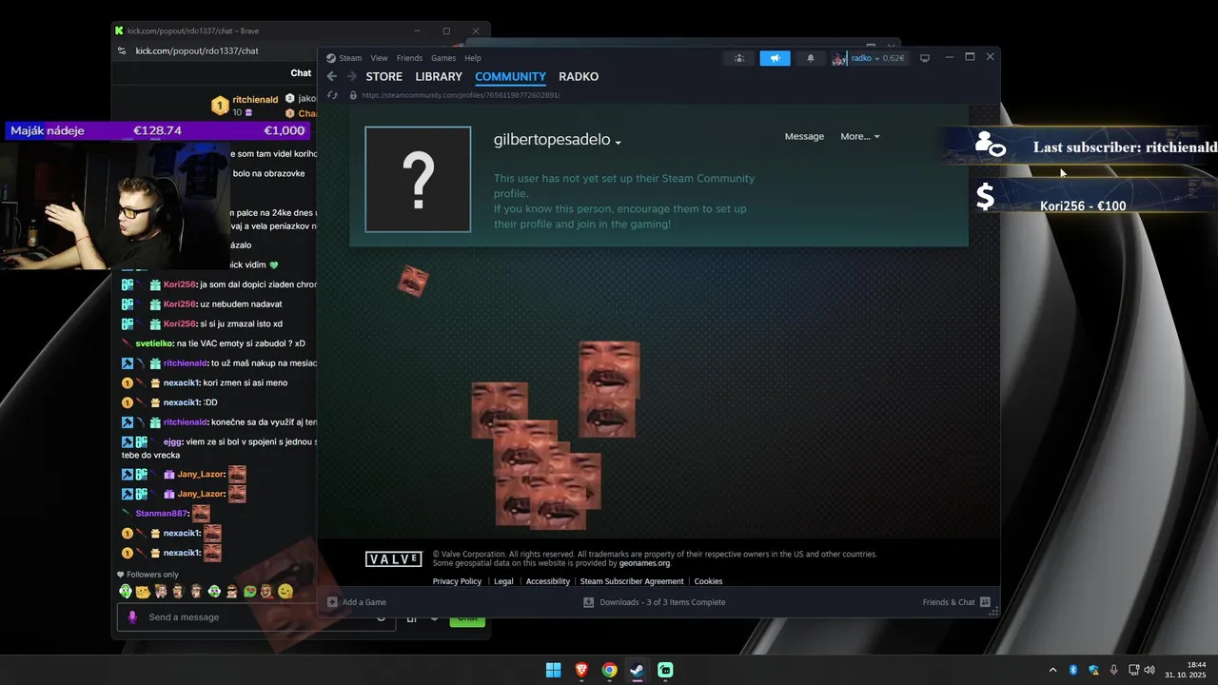Select the first green alien emote in quick row
1218x685 pixels.
click(x=126, y=592)
